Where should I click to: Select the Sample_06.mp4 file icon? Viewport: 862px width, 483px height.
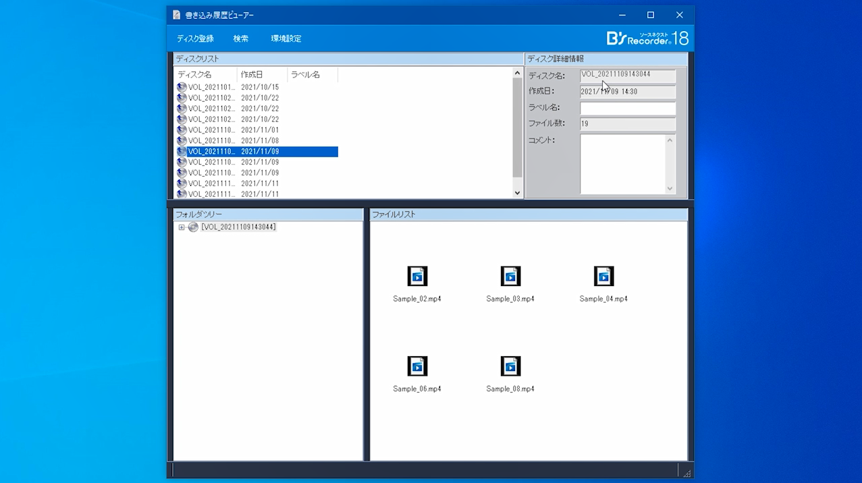[x=417, y=366]
